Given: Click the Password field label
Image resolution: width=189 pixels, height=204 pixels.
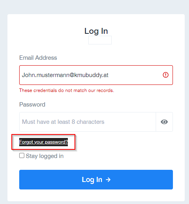Looking at the screenshot, I should (x=32, y=105).
